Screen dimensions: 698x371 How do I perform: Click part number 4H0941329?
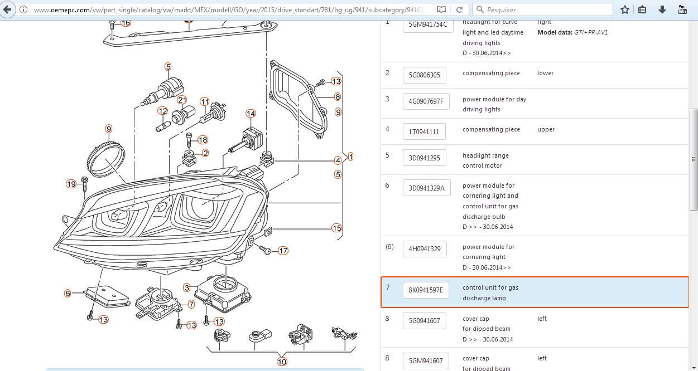tap(424, 249)
